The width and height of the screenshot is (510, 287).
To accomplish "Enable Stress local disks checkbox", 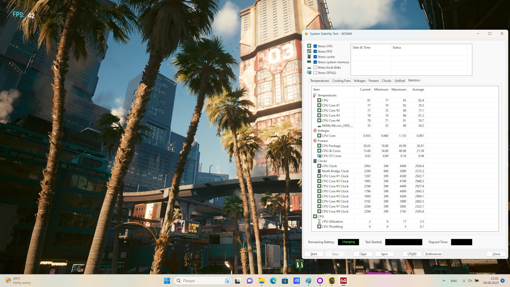I will [x=315, y=68].
